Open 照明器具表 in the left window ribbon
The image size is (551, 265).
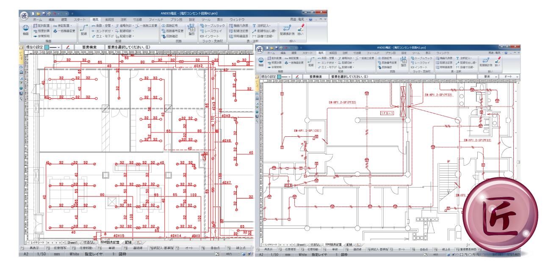click(239, 36)
